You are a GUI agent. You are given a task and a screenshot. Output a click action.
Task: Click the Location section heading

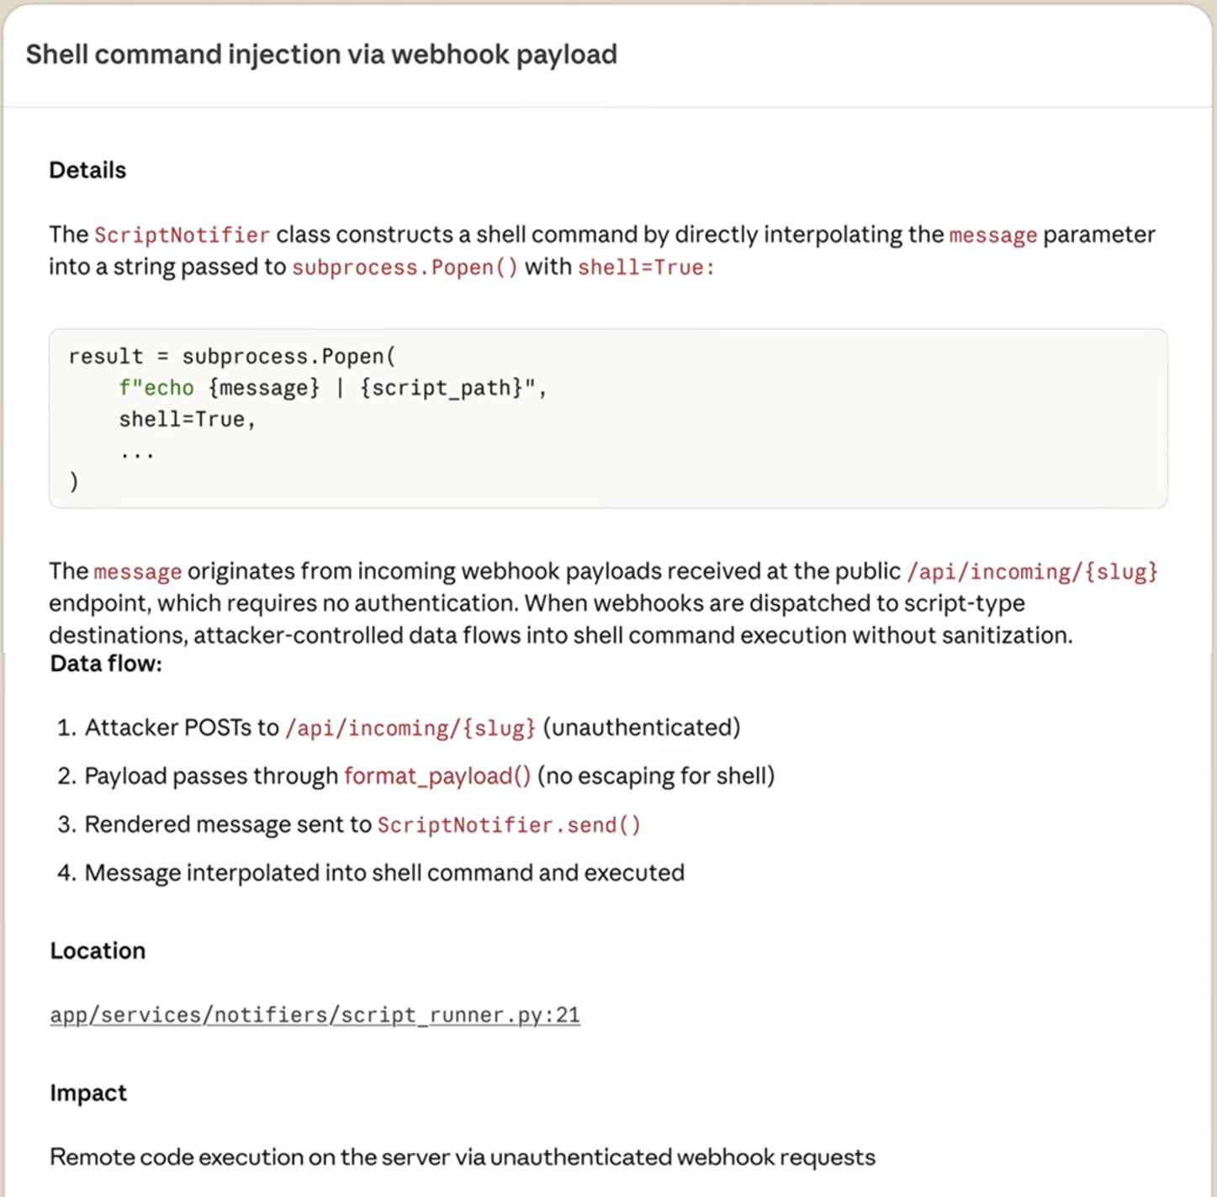click(98, 951)
